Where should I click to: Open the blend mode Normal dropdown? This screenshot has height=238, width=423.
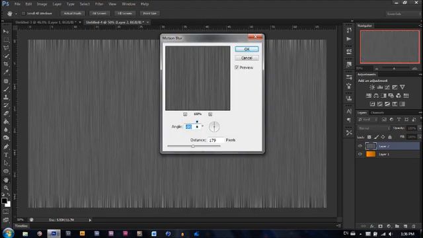[374, 128]
